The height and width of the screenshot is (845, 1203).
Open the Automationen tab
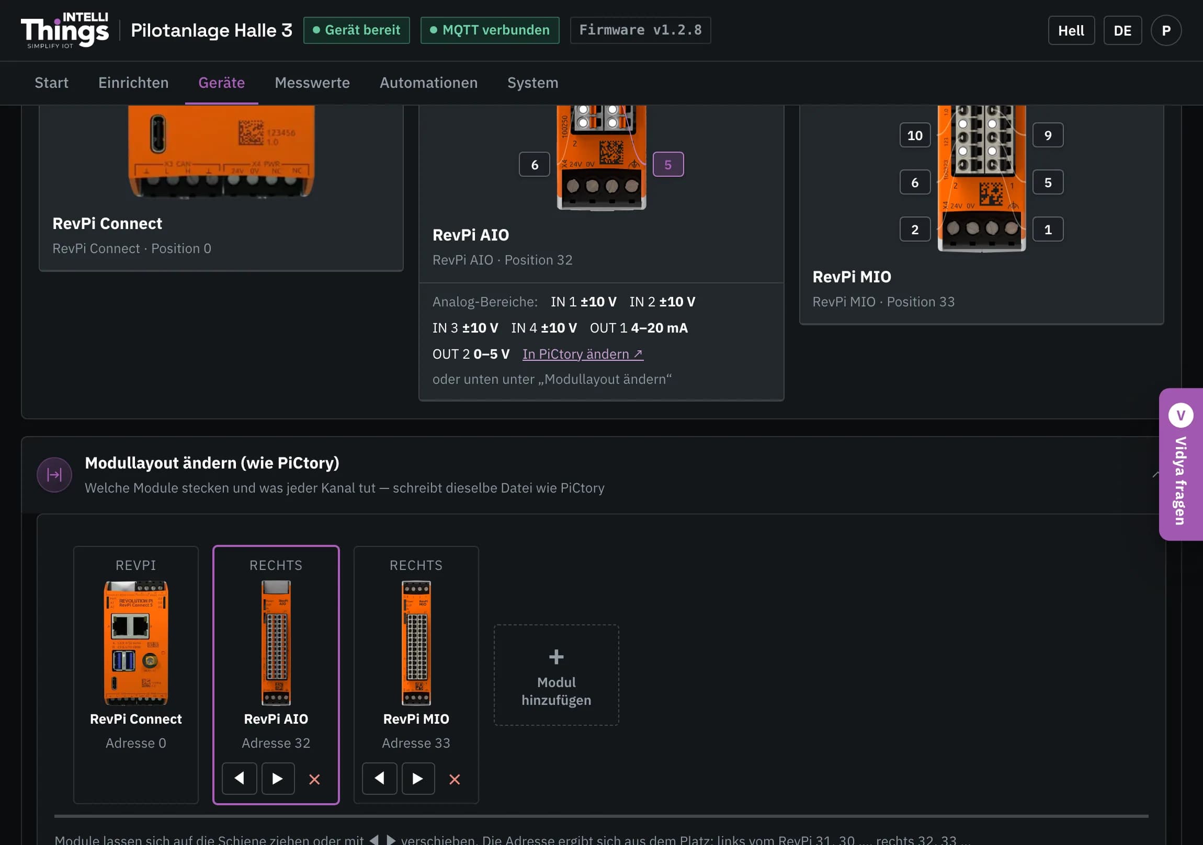click(428, 83)
